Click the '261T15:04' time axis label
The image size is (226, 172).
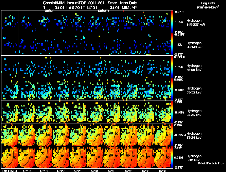10,171
